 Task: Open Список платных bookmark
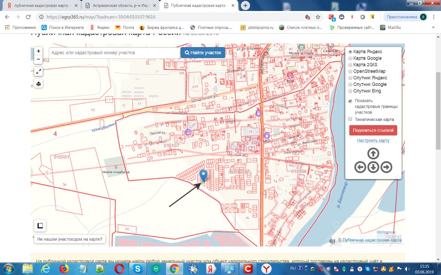pyautogui.click(x=301, y=27)
